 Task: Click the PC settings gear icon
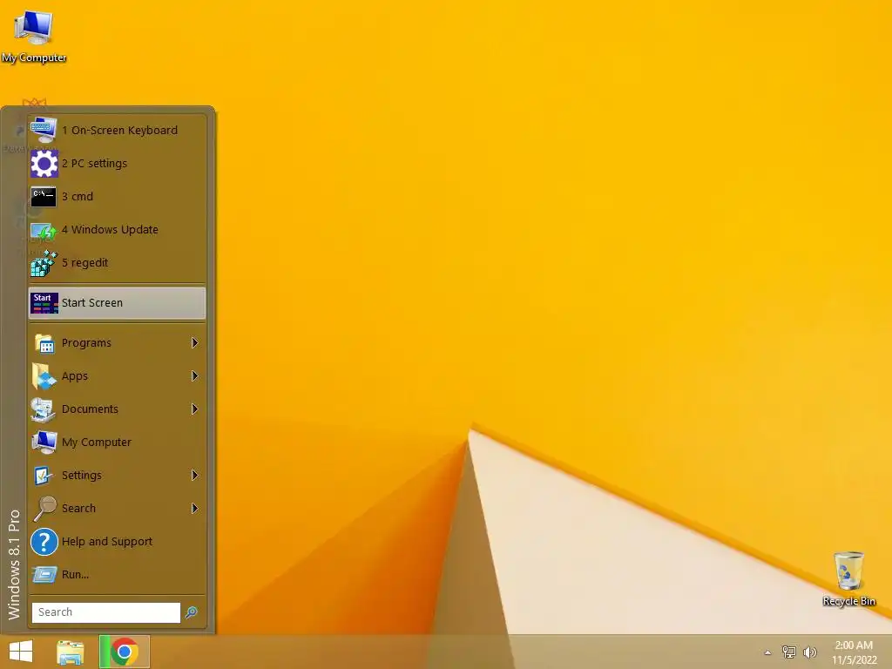[x=44, y=163]
